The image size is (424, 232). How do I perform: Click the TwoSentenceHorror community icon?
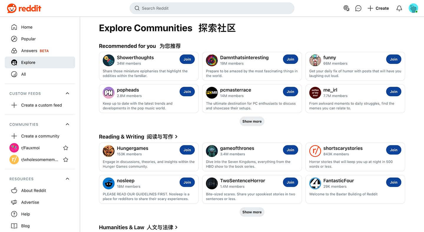(x=212, y=183)
